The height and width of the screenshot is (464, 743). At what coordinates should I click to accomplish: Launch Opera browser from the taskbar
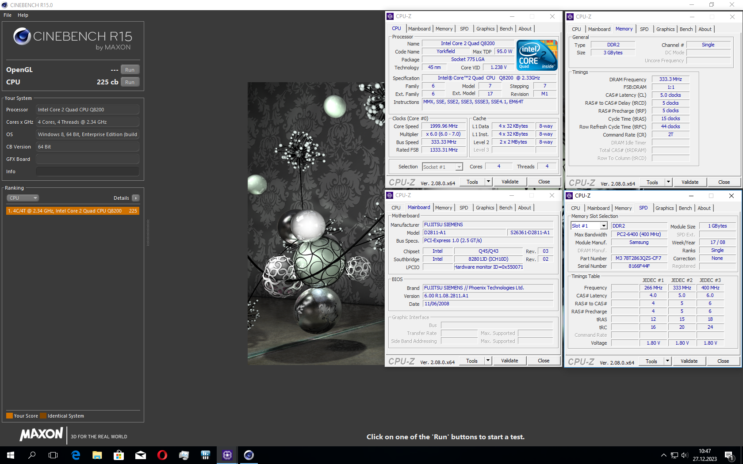(162, 455)
